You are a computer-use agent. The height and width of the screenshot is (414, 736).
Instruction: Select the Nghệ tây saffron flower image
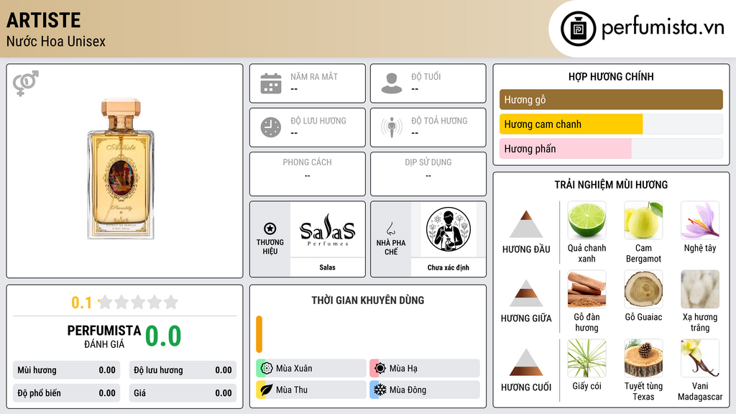point(700,220)
